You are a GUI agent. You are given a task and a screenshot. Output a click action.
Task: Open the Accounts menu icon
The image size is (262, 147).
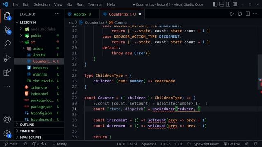[7, 119]
